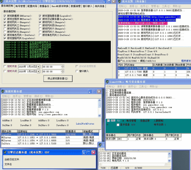Click the 已连接 status bar entry
Screen dimensions: 191x170
(x=114, y=168)
